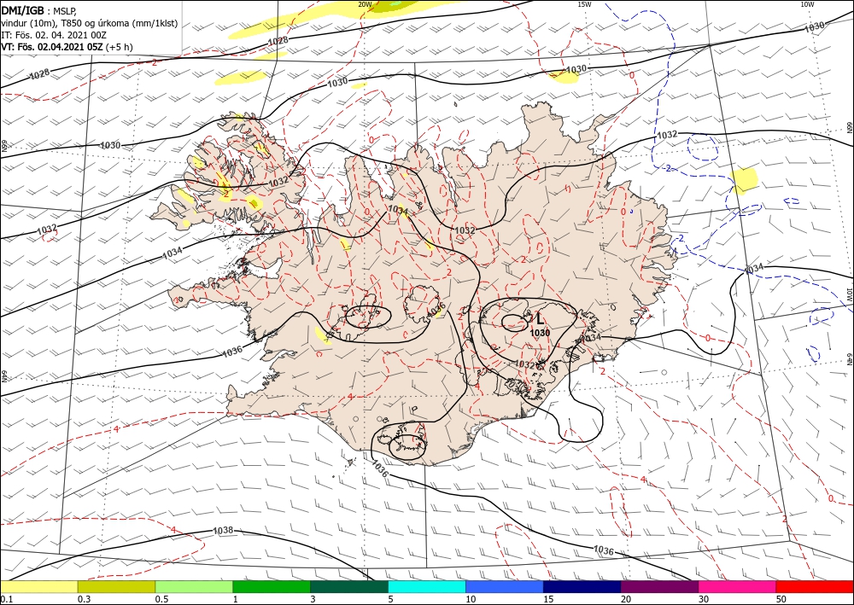Click the 'DMI/IGB : MSLP,' title text
The height and width of the screenshot is (605, 854).
(39, 9)
